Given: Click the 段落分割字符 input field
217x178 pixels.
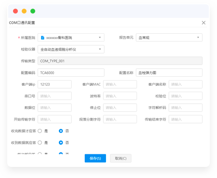Looking at the screenshot, I should click(120, 119).
